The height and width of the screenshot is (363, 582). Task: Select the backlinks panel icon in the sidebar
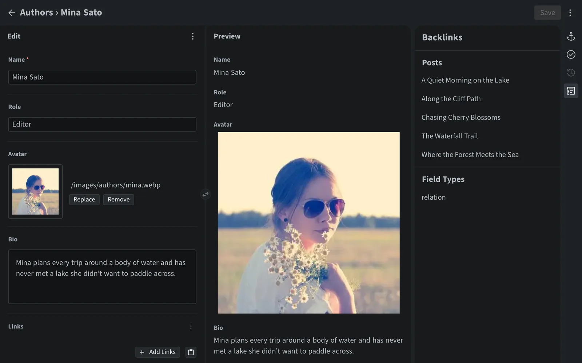(571, 91)
